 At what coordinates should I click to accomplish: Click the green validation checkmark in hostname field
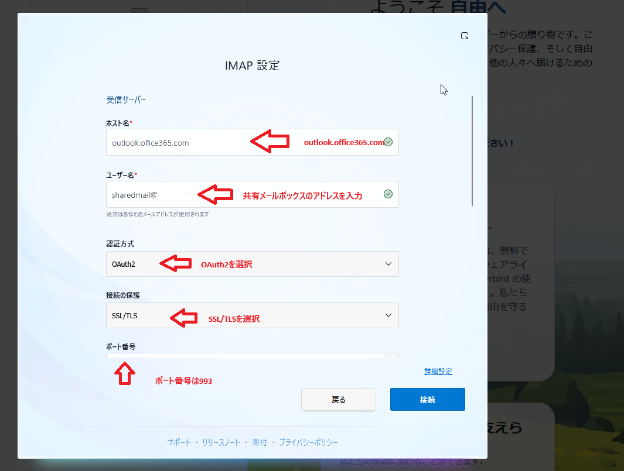click(388, 142)
